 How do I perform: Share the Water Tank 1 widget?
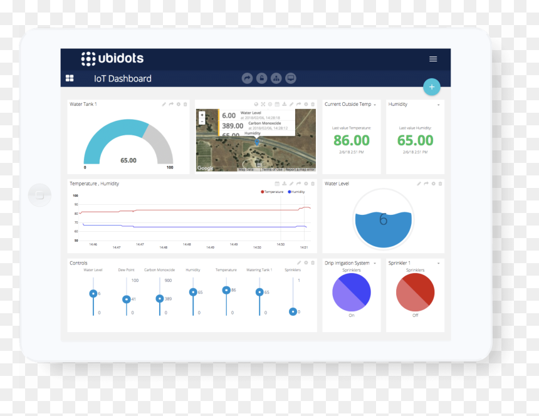pos(171,104)
